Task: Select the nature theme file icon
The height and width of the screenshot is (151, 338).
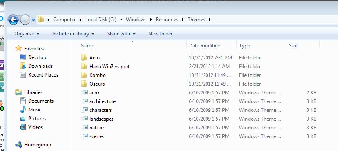Action: click(84, 128)
